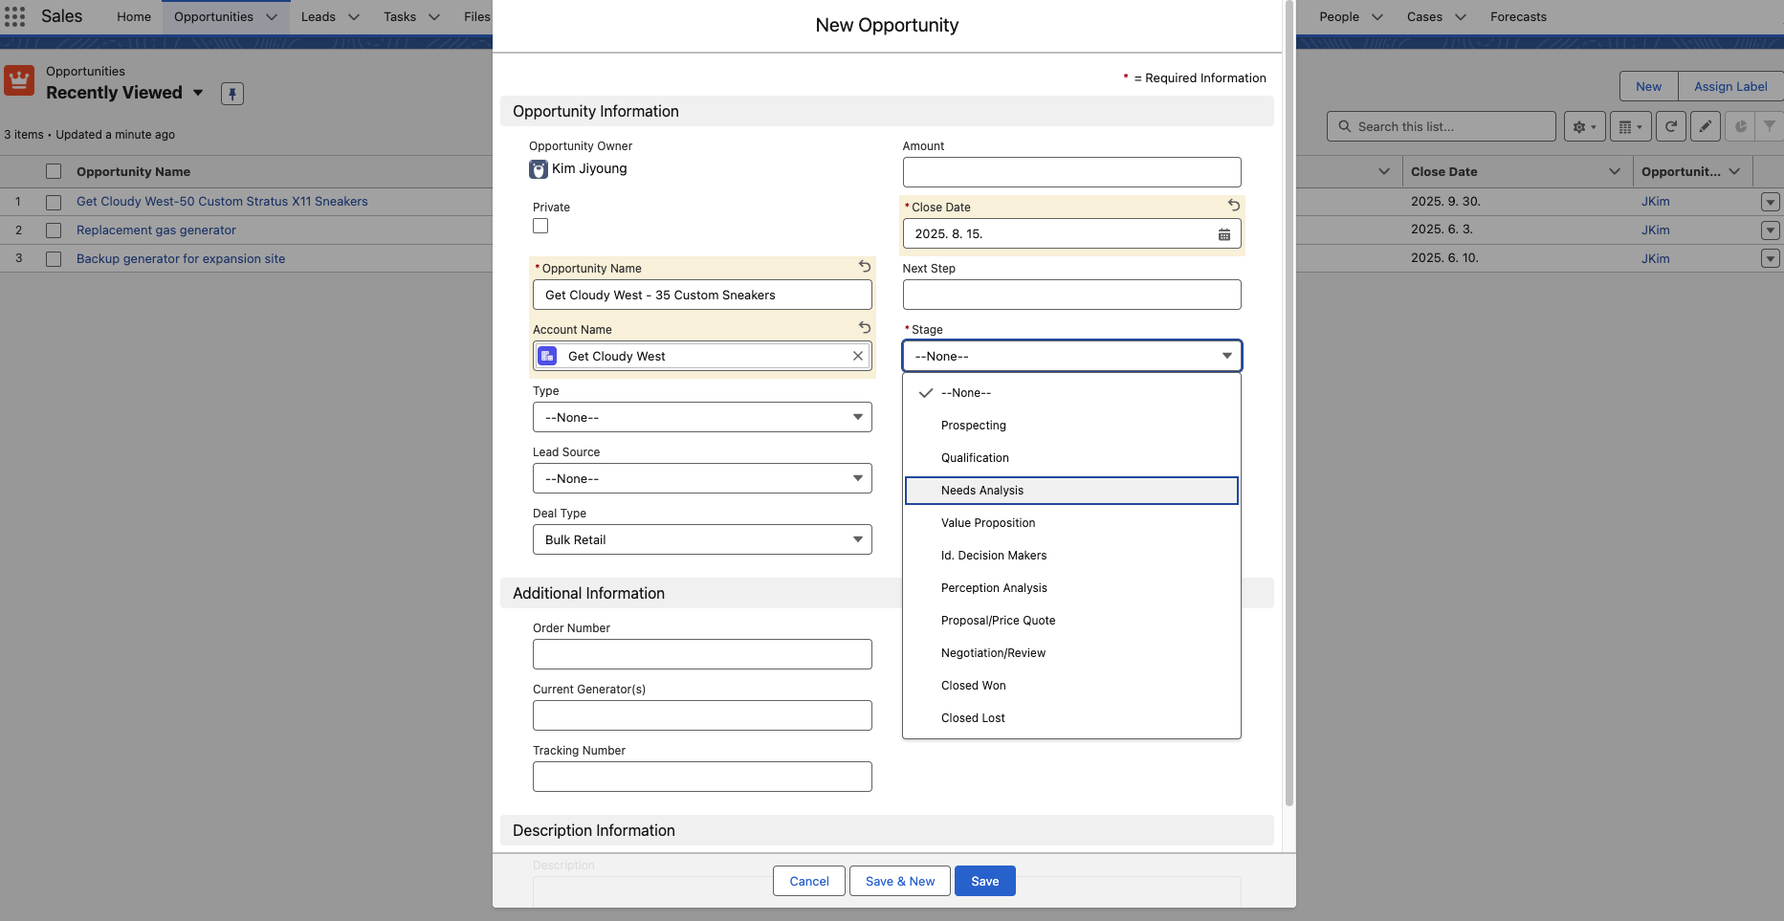Click the New button in list header
This screenshot has height=921, width=1784.
coord(1648,86)
